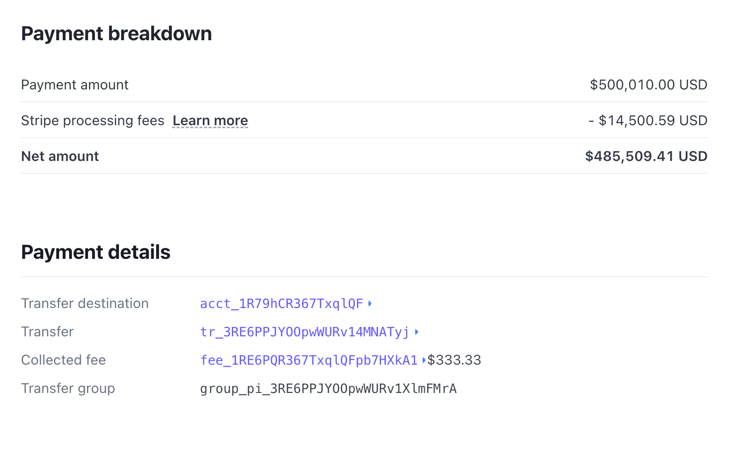Click the arrow icon beside the transfer ID

[417, 332]
